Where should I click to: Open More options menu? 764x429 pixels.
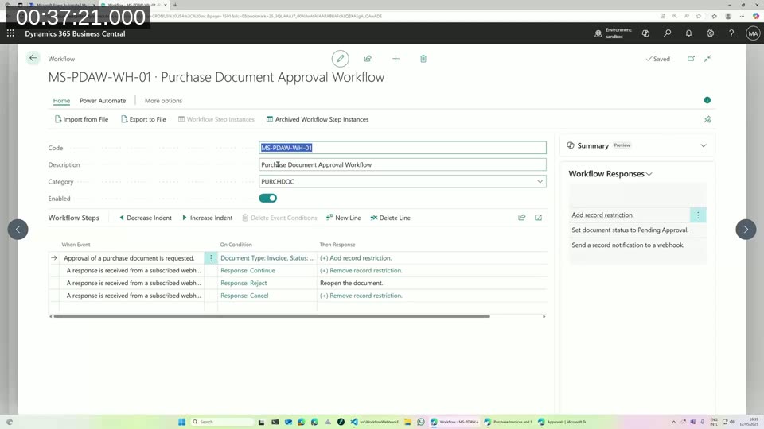163,101
